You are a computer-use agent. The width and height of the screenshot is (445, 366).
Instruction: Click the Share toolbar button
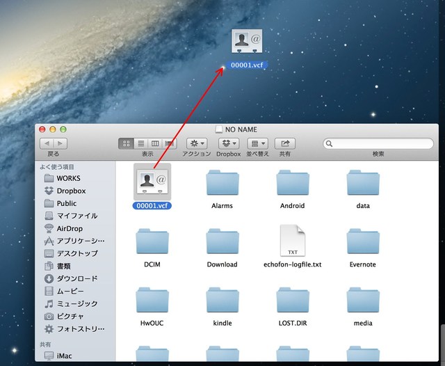[x=285, y=143]
